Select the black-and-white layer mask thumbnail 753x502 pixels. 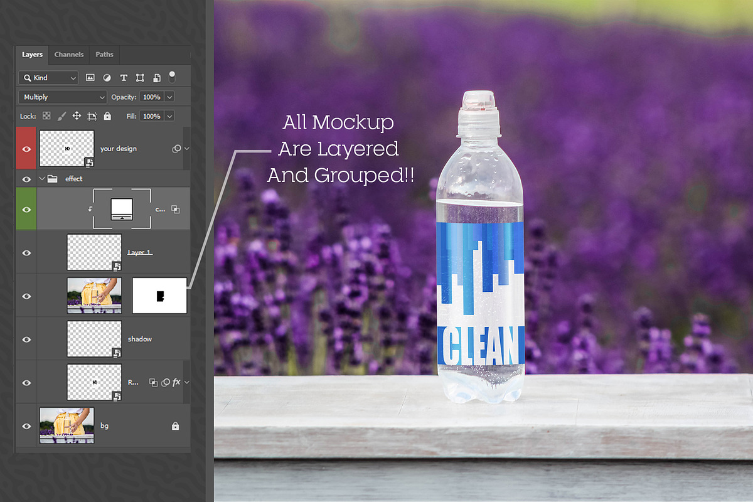coord(159,296)
